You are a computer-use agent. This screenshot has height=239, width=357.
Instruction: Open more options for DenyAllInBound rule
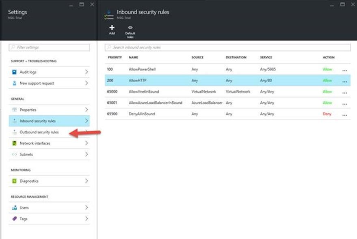click(x=345, y=115)
